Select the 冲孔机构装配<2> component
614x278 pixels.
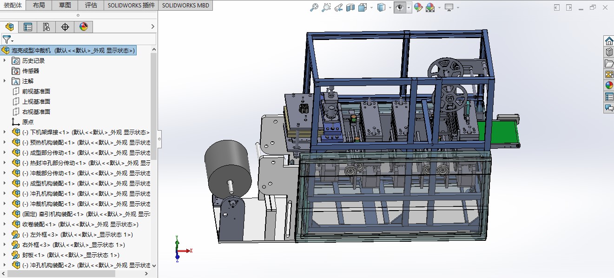[81, 265]
